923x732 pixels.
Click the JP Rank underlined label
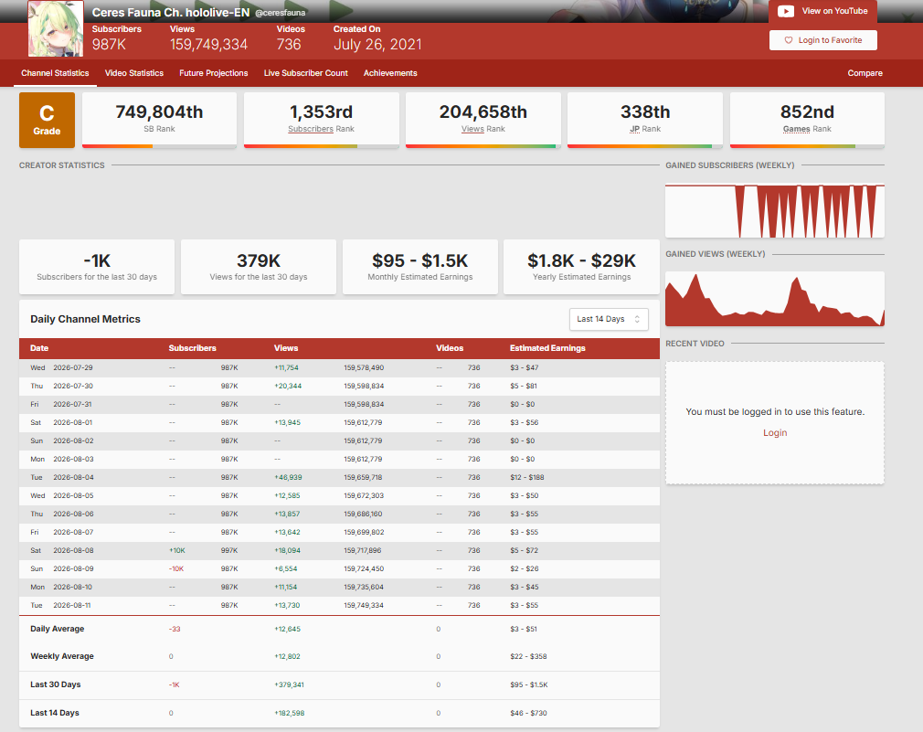(x=634, y=129)
